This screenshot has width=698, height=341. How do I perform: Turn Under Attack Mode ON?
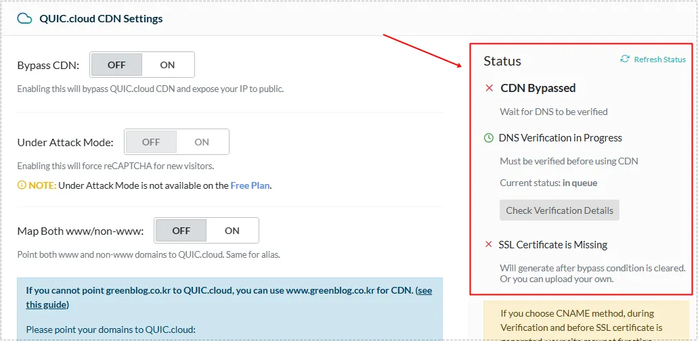[x=202, y=142]
